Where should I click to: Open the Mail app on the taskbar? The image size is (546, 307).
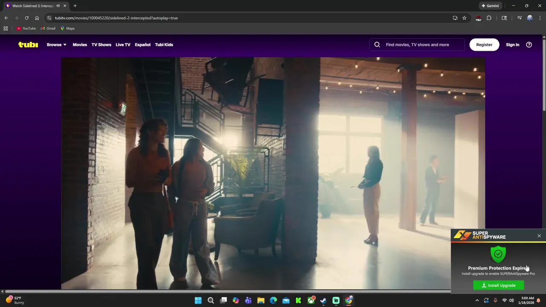pos(286,301)
